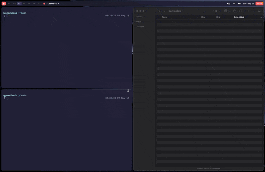Switch to workspace 01 in the top bar

[x=10, y=4]
